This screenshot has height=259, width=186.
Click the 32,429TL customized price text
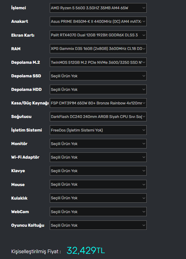pyautogui.click(x=85, y=251)
